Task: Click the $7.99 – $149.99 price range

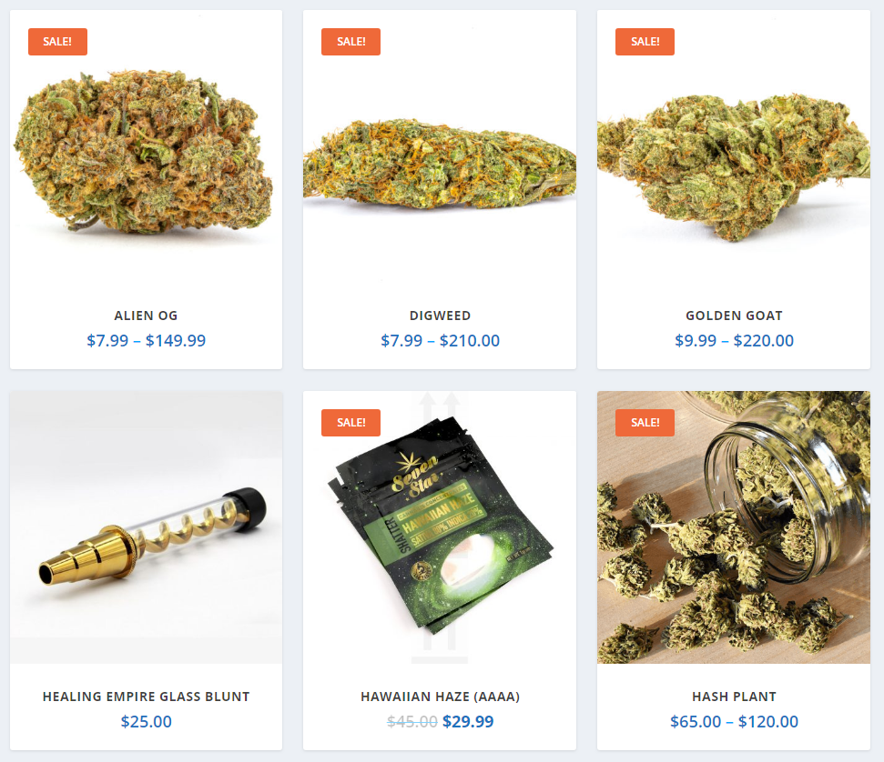Action: [146, 341]
